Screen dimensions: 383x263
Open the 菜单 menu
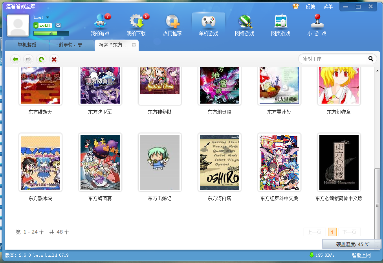(328, 7)
